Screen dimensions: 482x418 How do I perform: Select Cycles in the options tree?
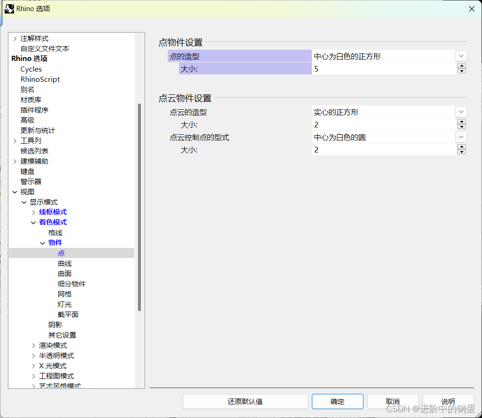click(x=31, y=69)
